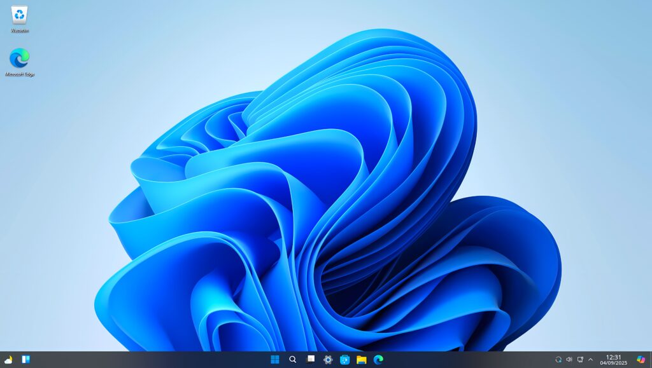652x368 pixels.
Task: Open Windows Search
Action: point(292,359)
